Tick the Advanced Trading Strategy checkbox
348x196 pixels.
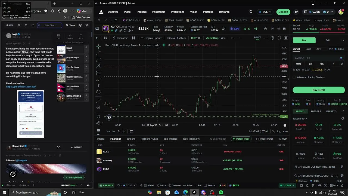click(294, 77)
